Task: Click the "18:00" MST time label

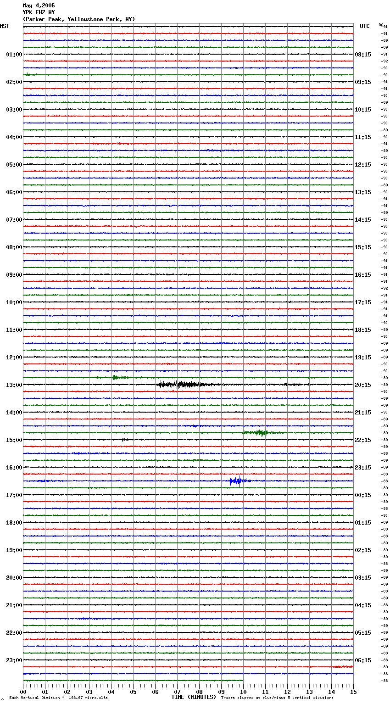Action: coord(14,523)
